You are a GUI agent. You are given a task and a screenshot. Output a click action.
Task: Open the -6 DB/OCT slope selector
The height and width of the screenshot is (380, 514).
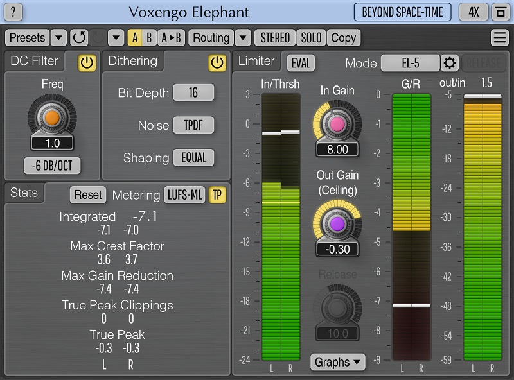coord(52,166)
